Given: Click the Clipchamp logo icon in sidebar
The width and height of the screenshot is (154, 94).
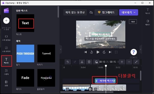Looking at the screenshot, I should 6,10.
